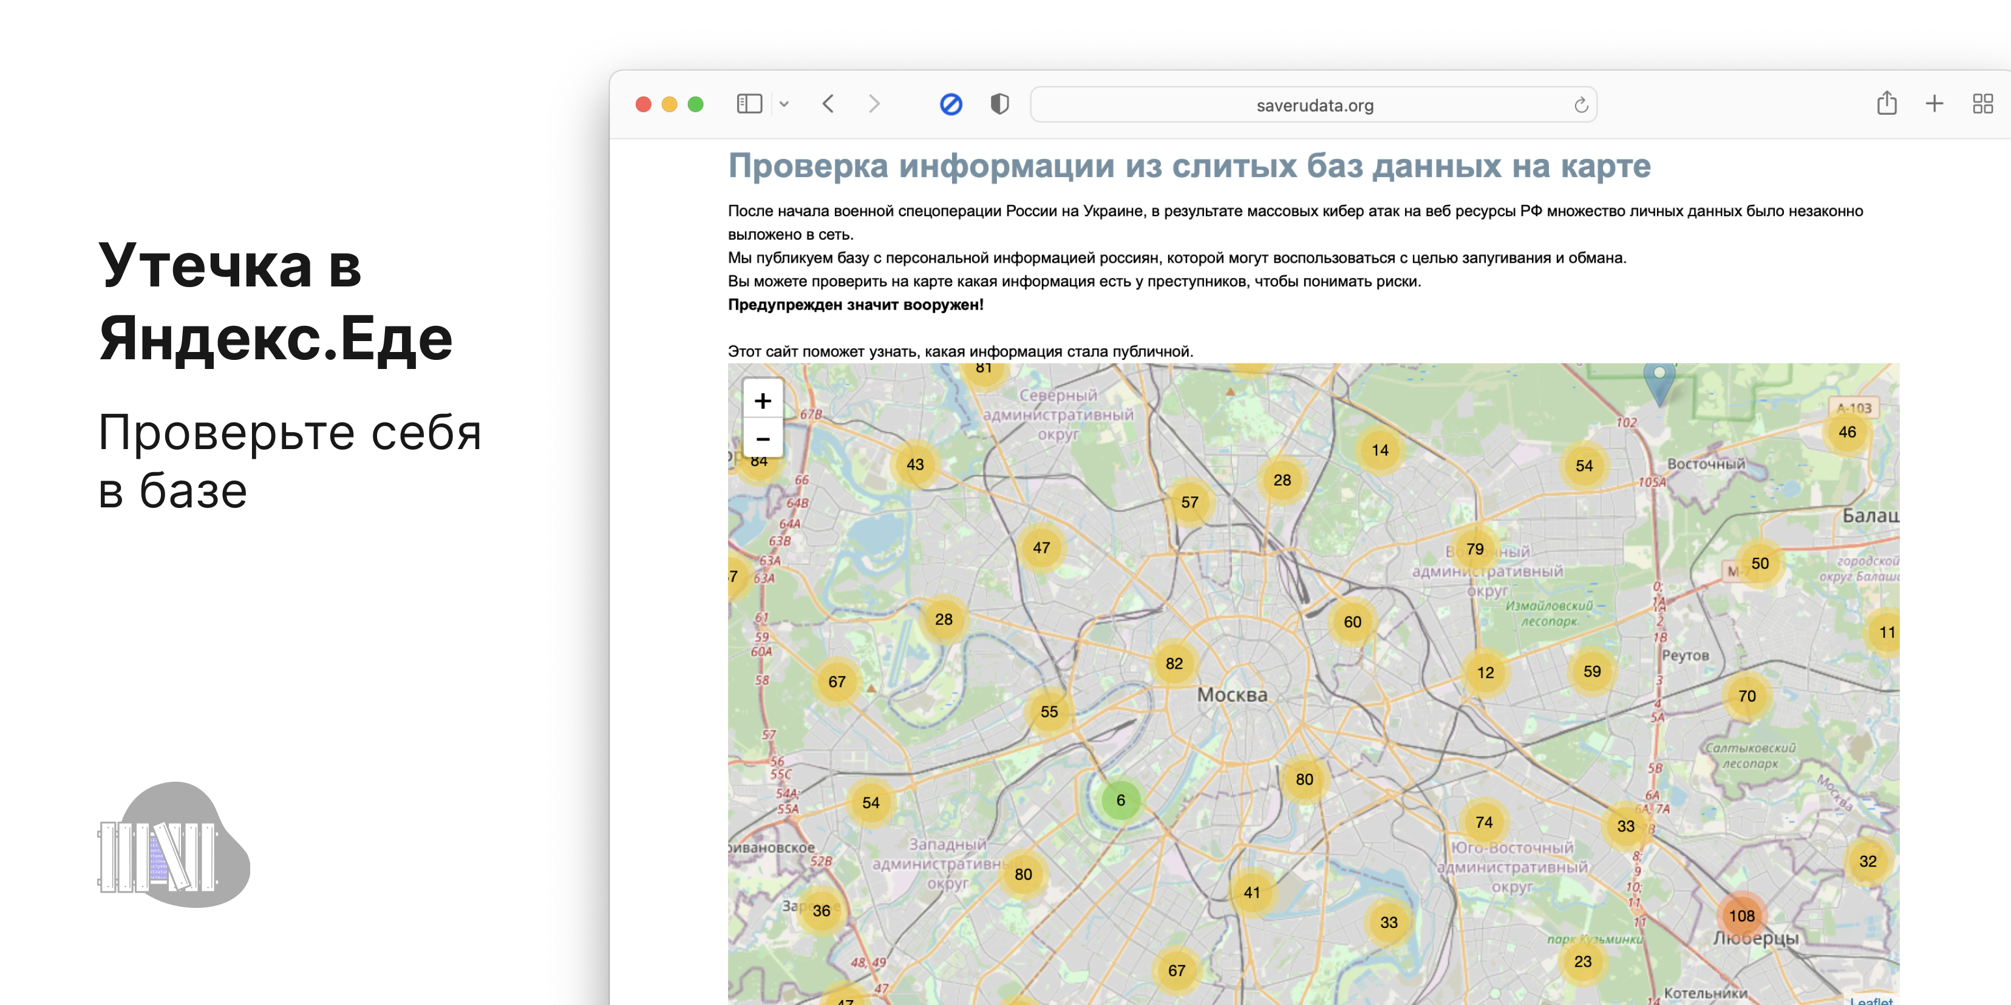The width and height of the screenshot is (2011, 1005).
Task: Click the cluster marked 79
Action: (x=1474, y=549)
